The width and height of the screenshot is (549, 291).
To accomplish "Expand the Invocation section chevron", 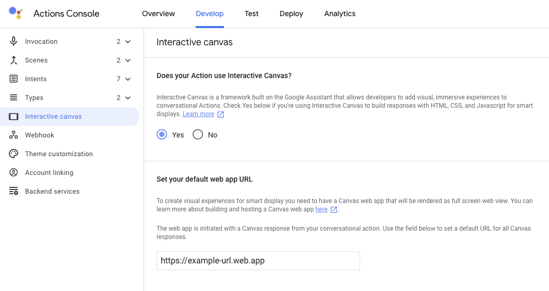I will pos(128,42).
